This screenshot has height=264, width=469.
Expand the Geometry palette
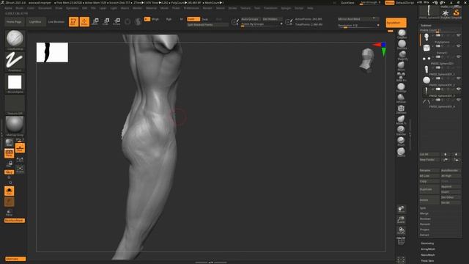click(427, 243)
